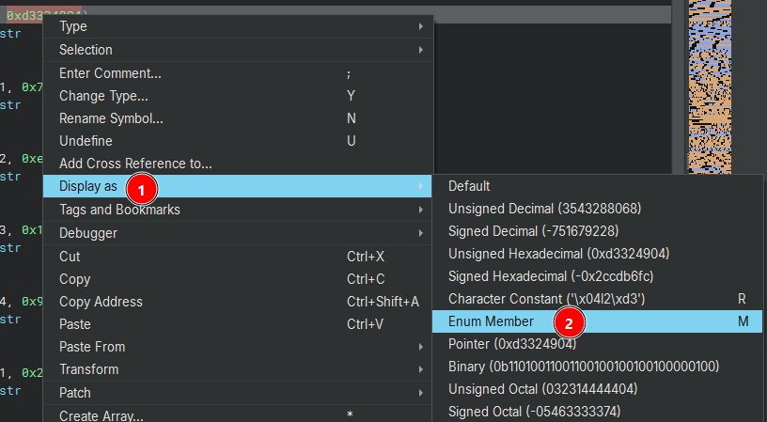
Task: Display value as Character Constant
Action: point(559,299)
